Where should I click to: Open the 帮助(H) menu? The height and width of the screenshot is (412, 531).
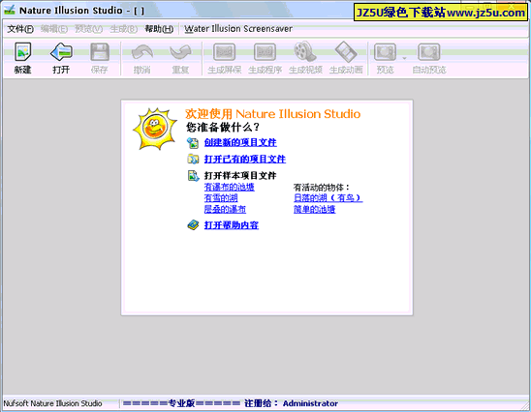(x=159, y=29)
